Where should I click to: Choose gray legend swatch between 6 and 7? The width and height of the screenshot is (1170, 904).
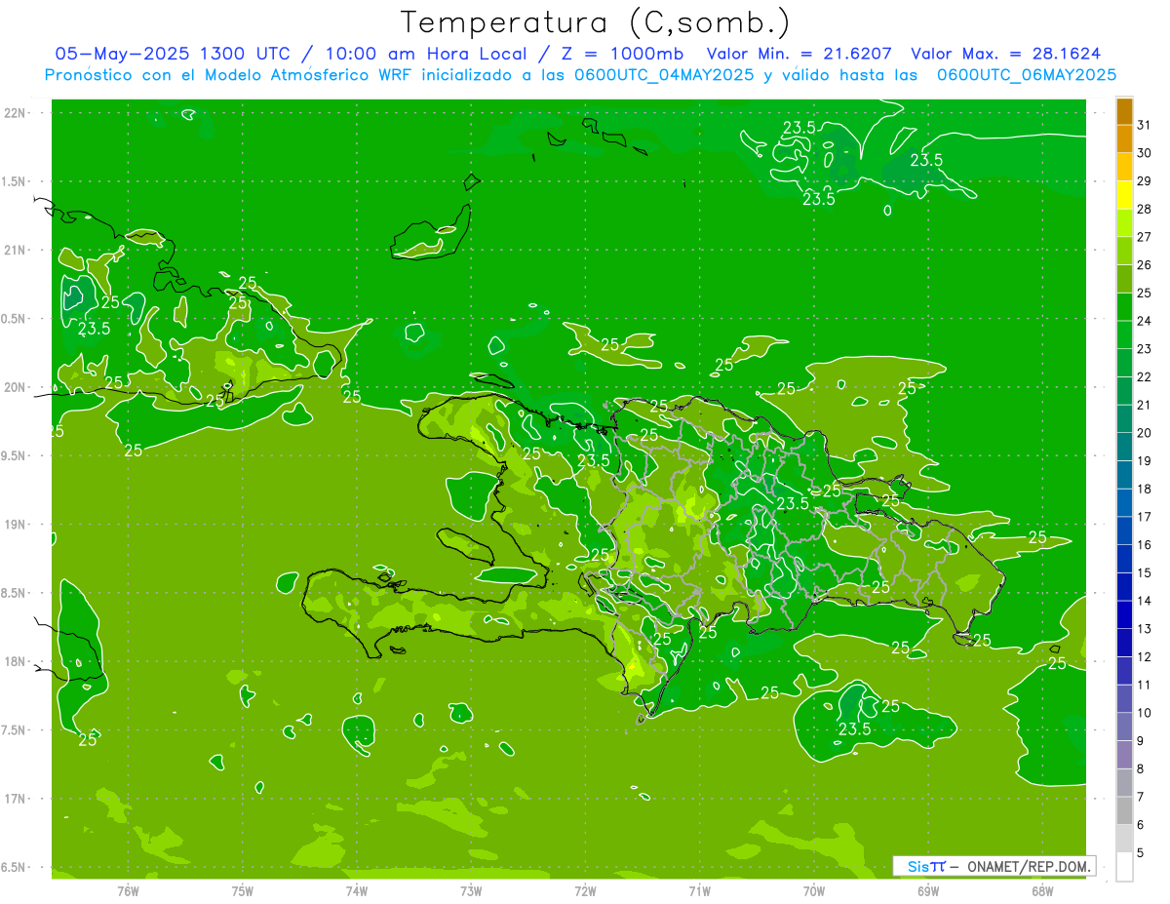coord(1124,809)
